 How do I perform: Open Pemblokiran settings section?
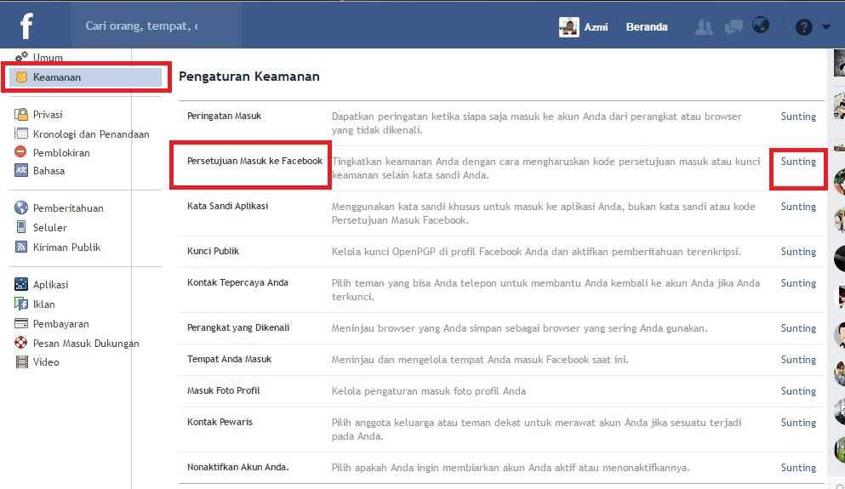coord(61,153)
